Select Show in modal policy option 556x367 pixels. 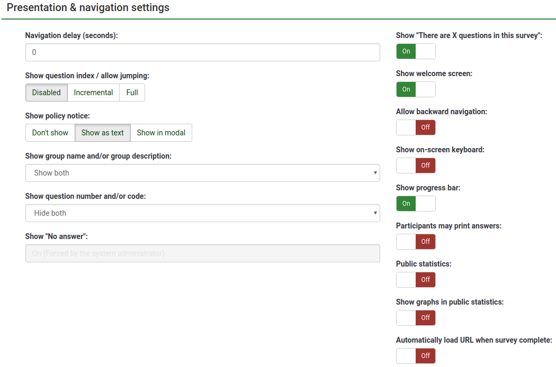pos(161,133)
